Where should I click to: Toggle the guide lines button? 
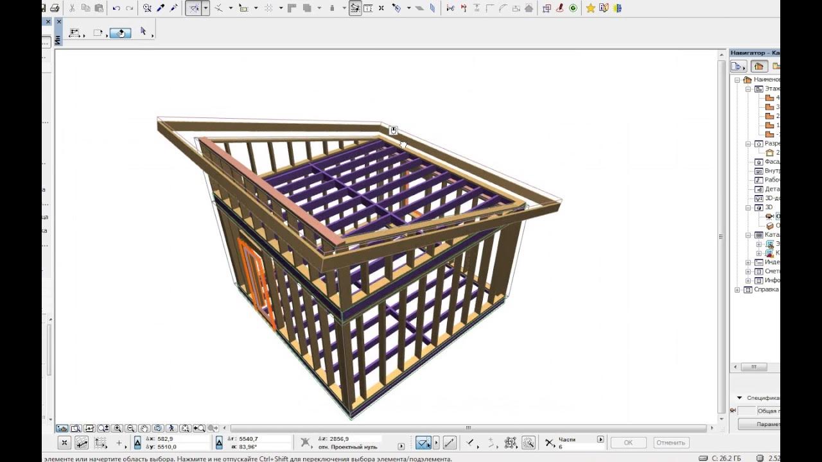click(194, 8)
